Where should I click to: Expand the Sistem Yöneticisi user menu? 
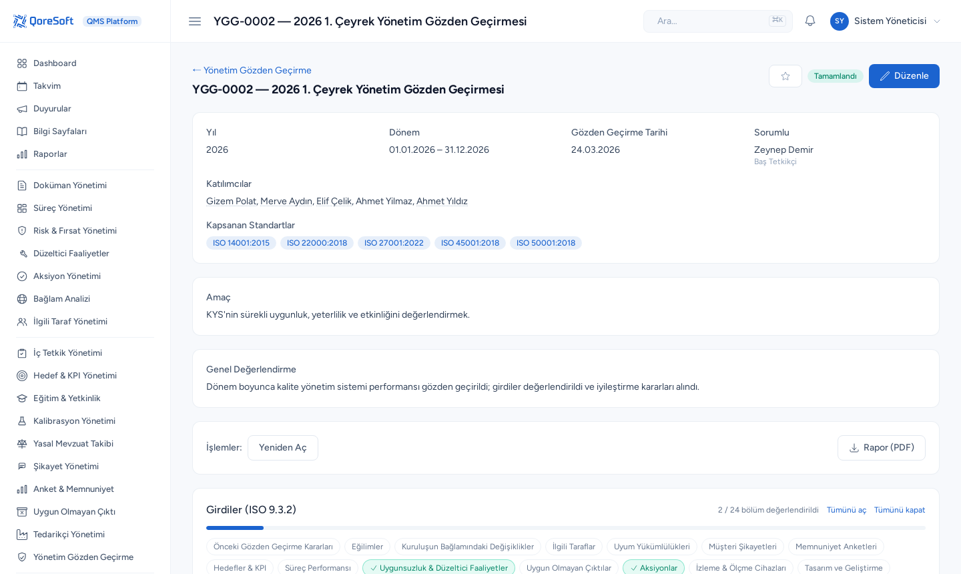point(886,21)
